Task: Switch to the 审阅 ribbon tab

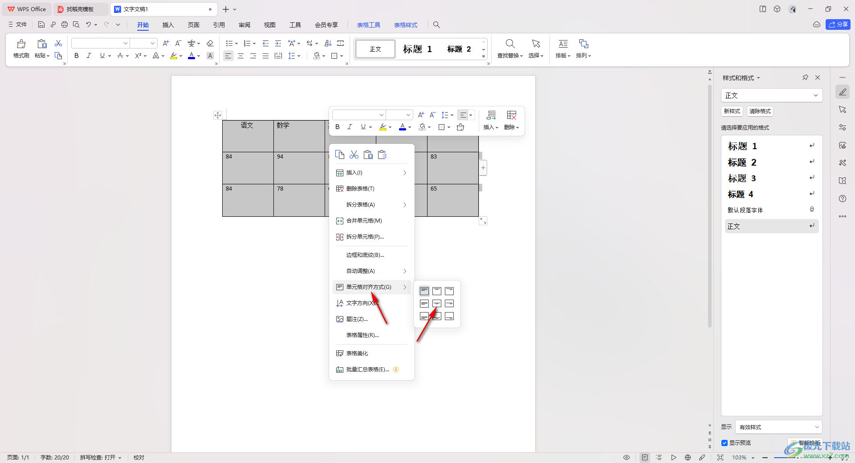Action: [x=244, y=25]
